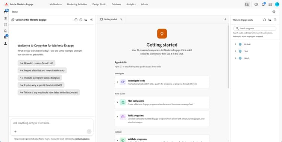Open the Design Studio menu
Viewport: 282px width, 142px height.
pyautogui.click(x=99, y=4)
